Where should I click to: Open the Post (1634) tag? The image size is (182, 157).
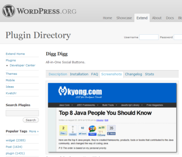(14, 147)
